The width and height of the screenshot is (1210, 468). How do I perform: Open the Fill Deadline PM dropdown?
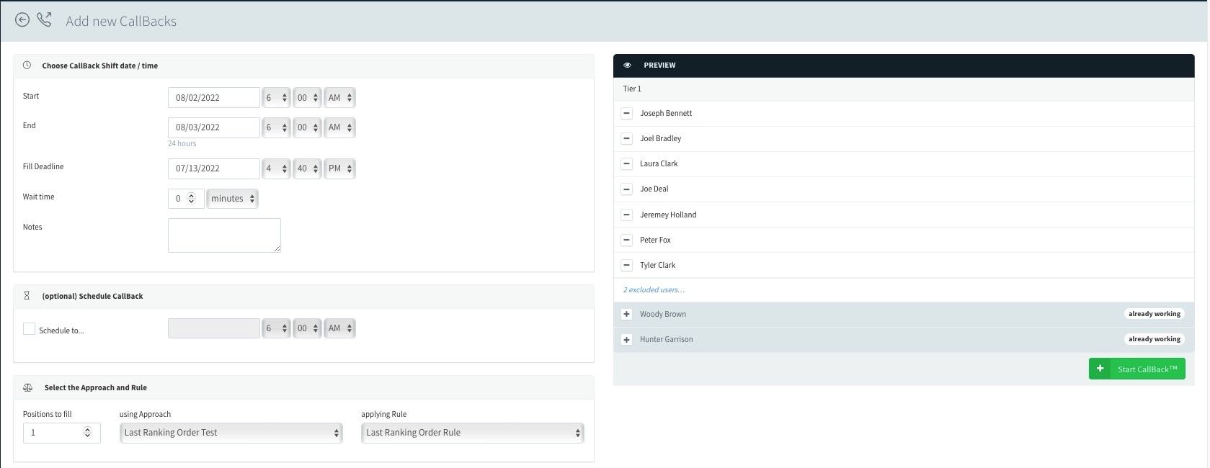339,168
